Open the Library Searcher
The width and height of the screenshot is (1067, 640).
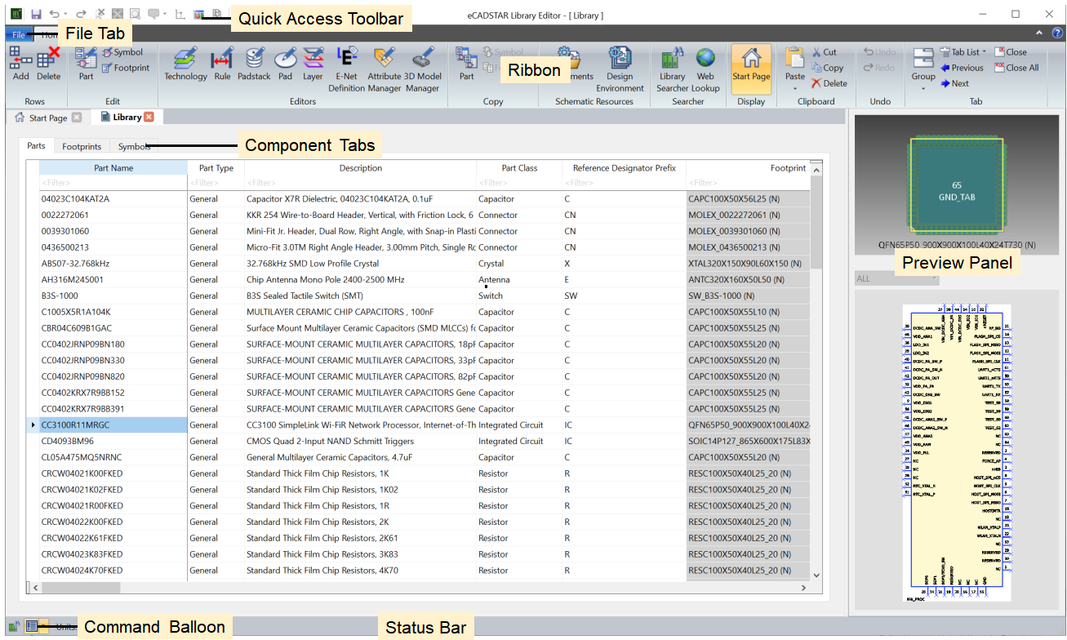[x=671, y=69]
